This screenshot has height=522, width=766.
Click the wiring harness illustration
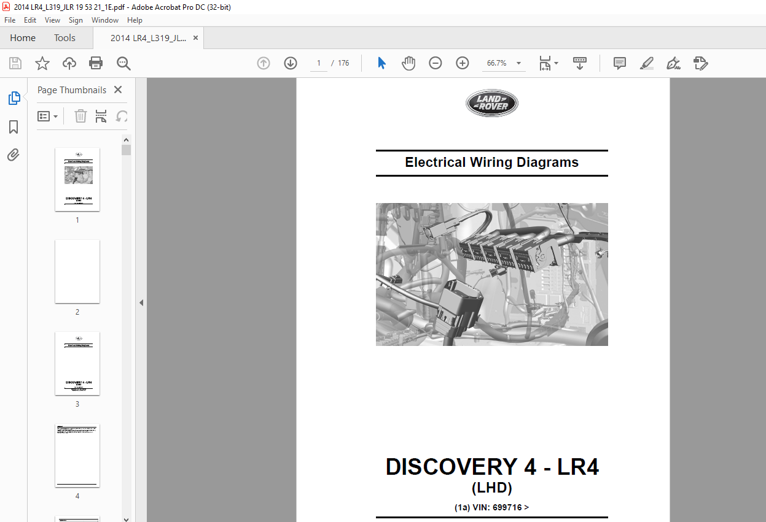(x=491, y=274)
